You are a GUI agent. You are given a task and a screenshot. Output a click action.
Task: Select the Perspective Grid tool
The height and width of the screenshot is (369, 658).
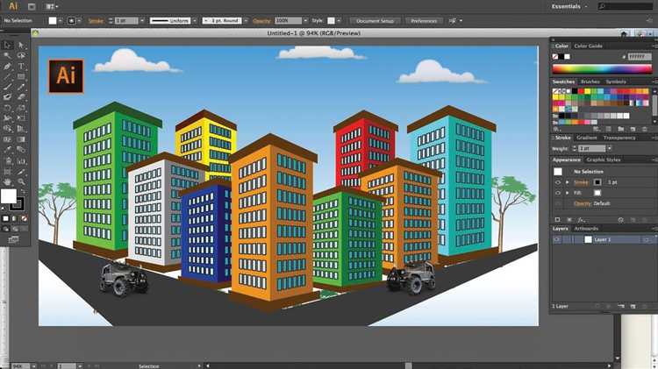[21, 129]
